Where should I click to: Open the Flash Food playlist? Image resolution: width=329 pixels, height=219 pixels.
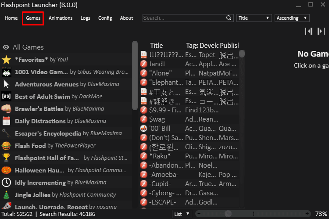click(65, 146)
